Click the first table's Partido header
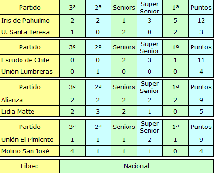Screen dimensions: 214x173 30,8
